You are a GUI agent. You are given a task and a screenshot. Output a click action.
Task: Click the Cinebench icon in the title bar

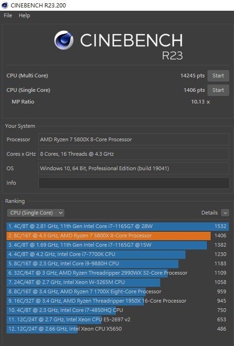[5, 5]
